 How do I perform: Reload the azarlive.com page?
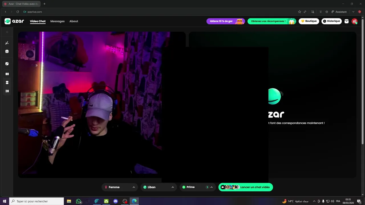(x=18, y=12)
